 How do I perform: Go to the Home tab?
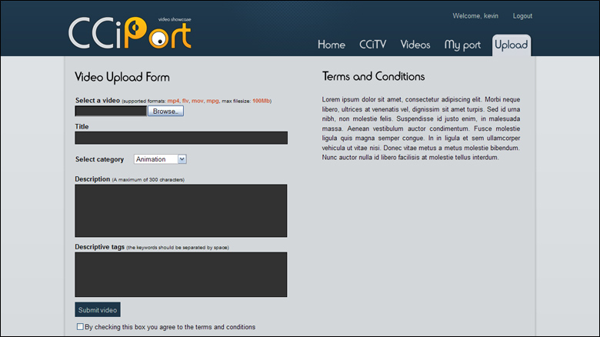point(331,45)
